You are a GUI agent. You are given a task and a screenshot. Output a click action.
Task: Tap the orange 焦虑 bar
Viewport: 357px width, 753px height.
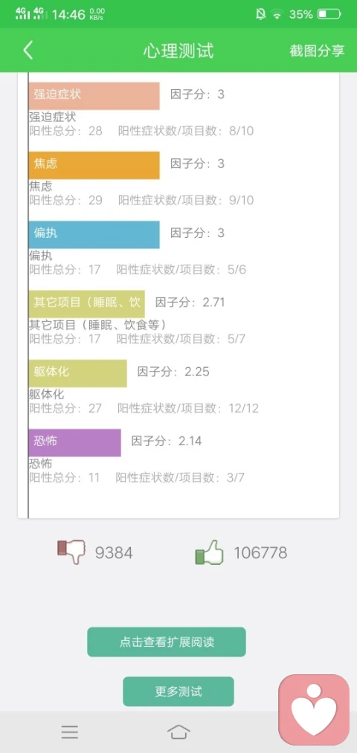click(94, 165)
